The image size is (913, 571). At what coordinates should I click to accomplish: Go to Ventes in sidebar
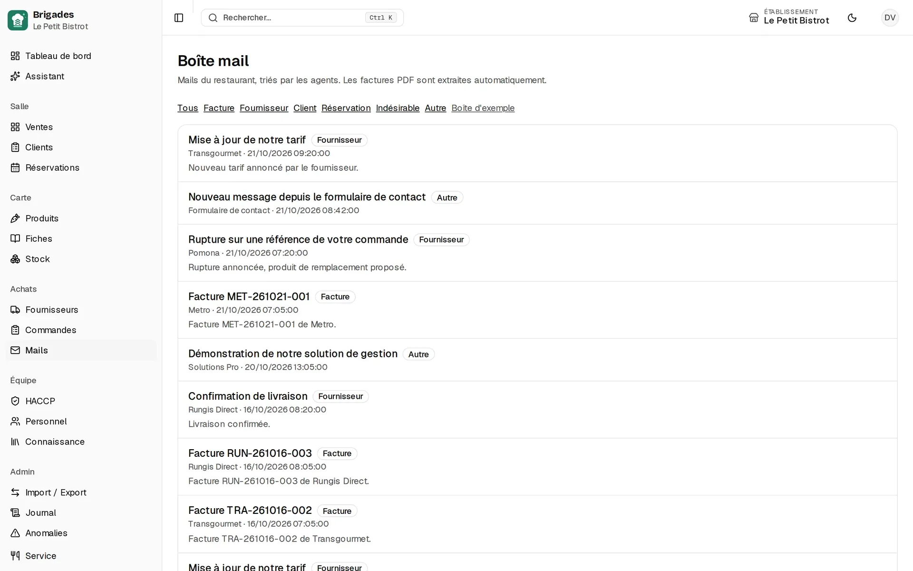click(81, 127)
